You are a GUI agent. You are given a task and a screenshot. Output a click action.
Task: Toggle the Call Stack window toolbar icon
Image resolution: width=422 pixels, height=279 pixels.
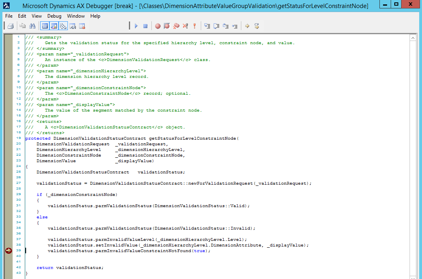coord(63,26)
